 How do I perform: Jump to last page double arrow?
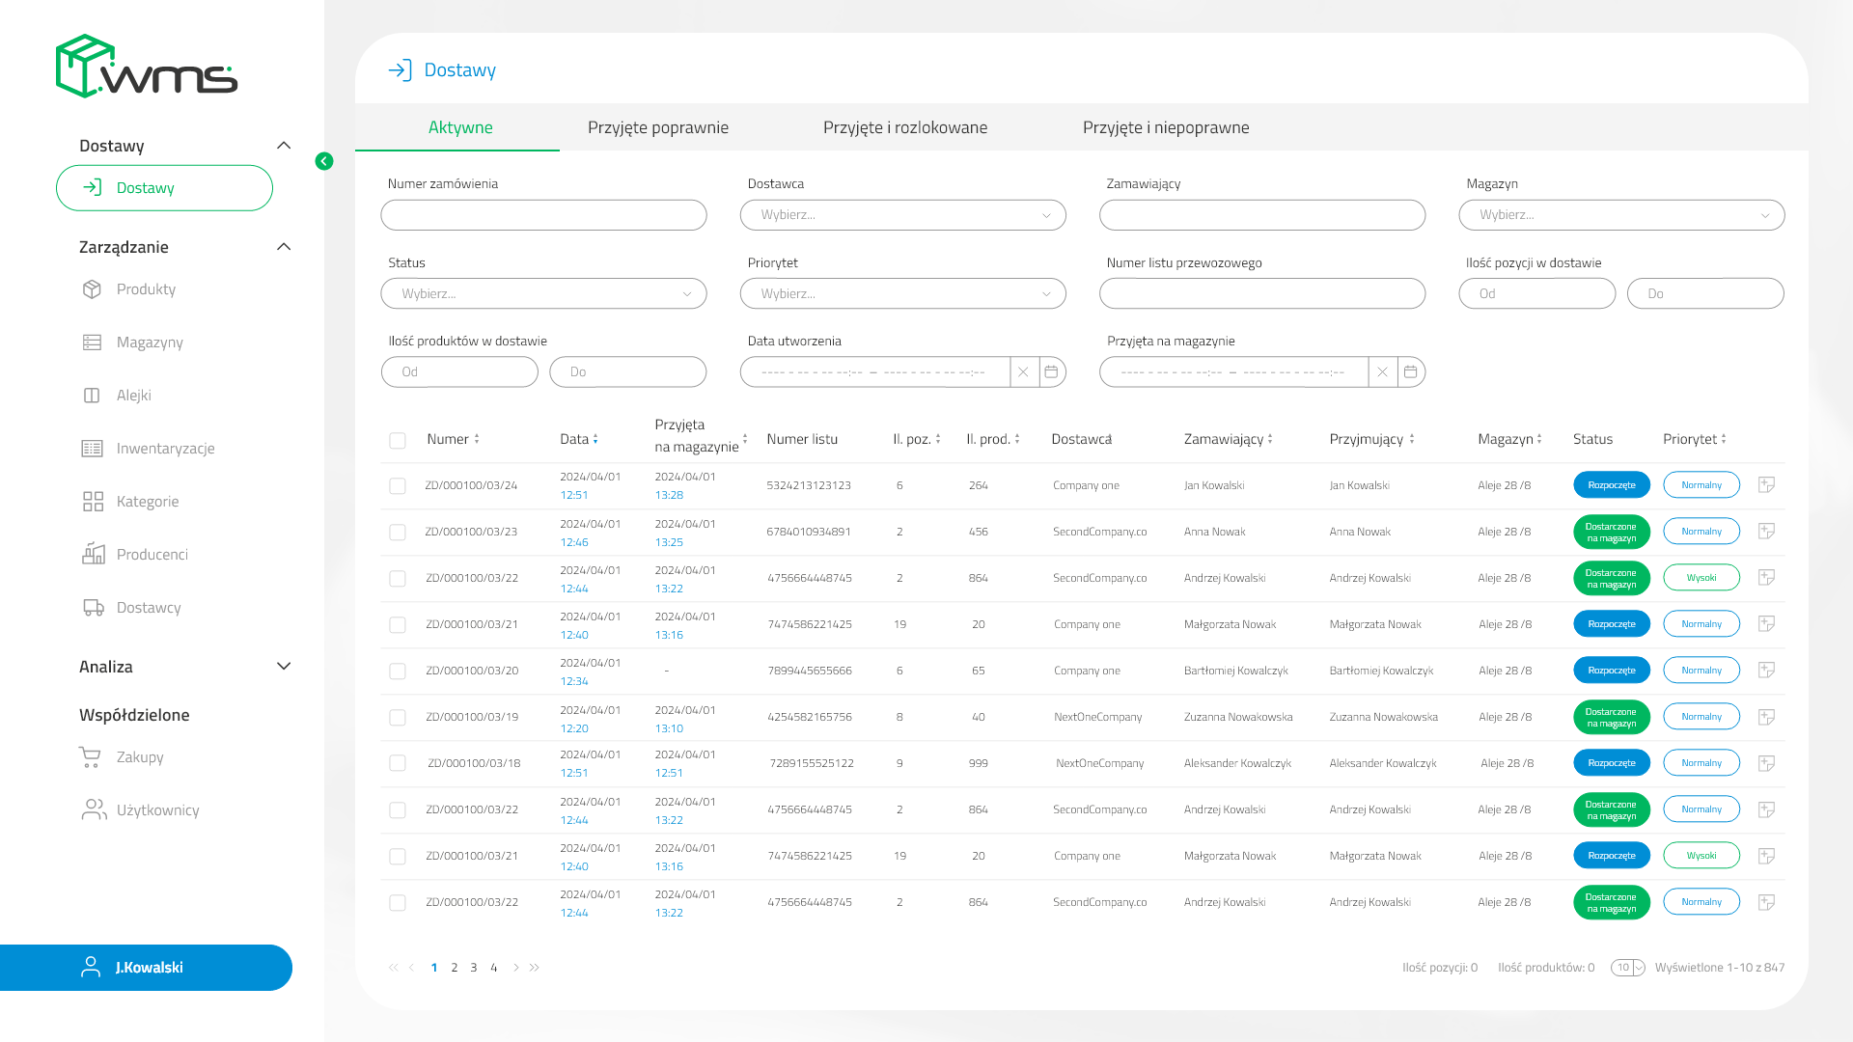click(535, 968)
